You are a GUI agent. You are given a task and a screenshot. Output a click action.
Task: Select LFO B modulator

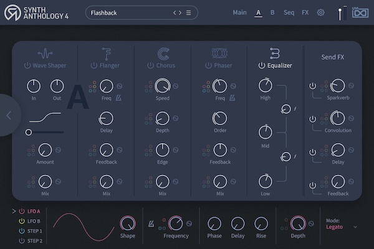[34, 221]
